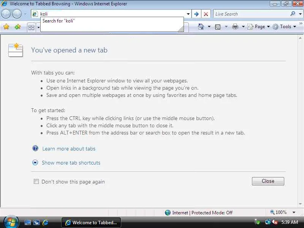
Task: Click the Show more shortcuts arrow icon
Action: click(35, 163)
